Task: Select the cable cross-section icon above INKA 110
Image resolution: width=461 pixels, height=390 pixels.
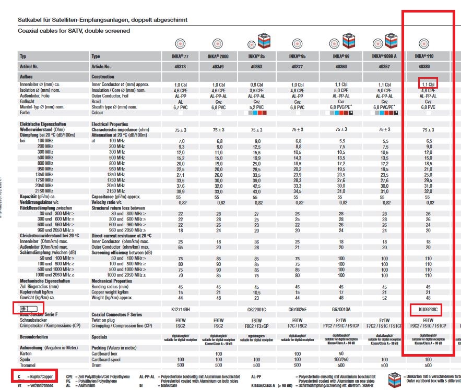Action: [x=427, y=43]
